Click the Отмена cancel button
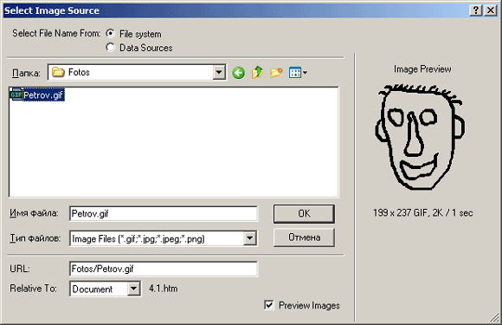The width and height of the screenshot is (502, 325). (x=304, y=237)
